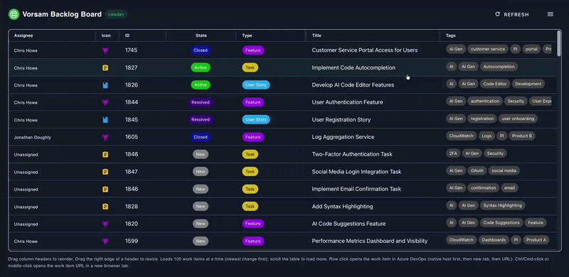Click the 'user onboarding' tag chip
Image resolution: width=569 pixels, height=277 pixels.
[x=518, y=119]
